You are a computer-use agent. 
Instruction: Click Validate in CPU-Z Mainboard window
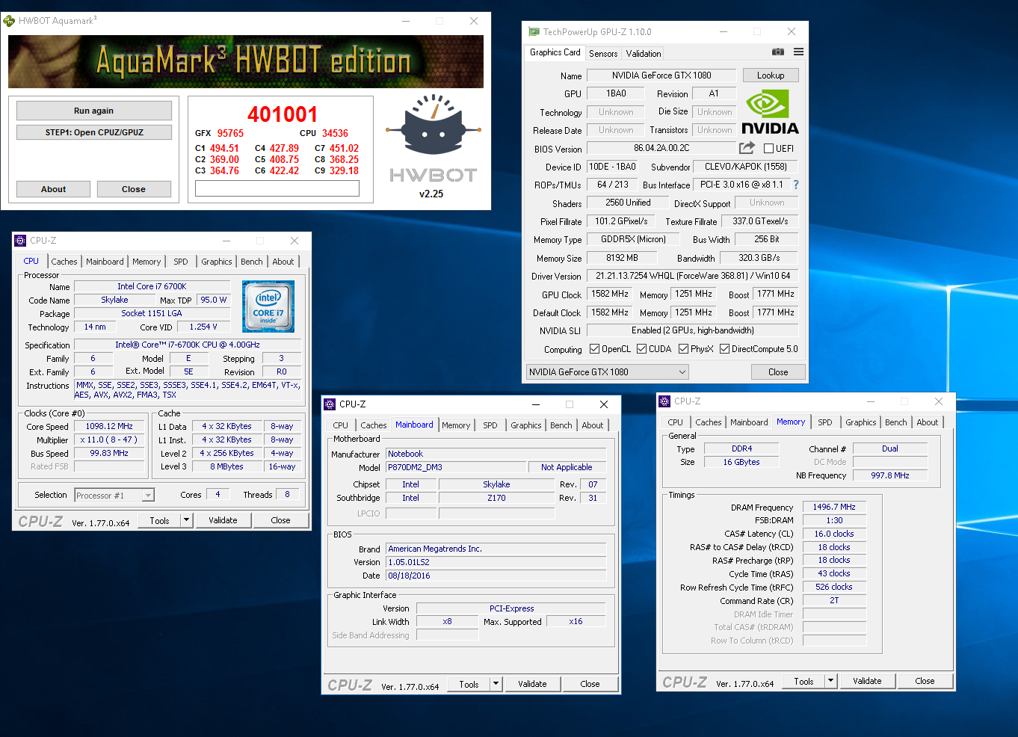pyautogui.click(x=532, y=684)
